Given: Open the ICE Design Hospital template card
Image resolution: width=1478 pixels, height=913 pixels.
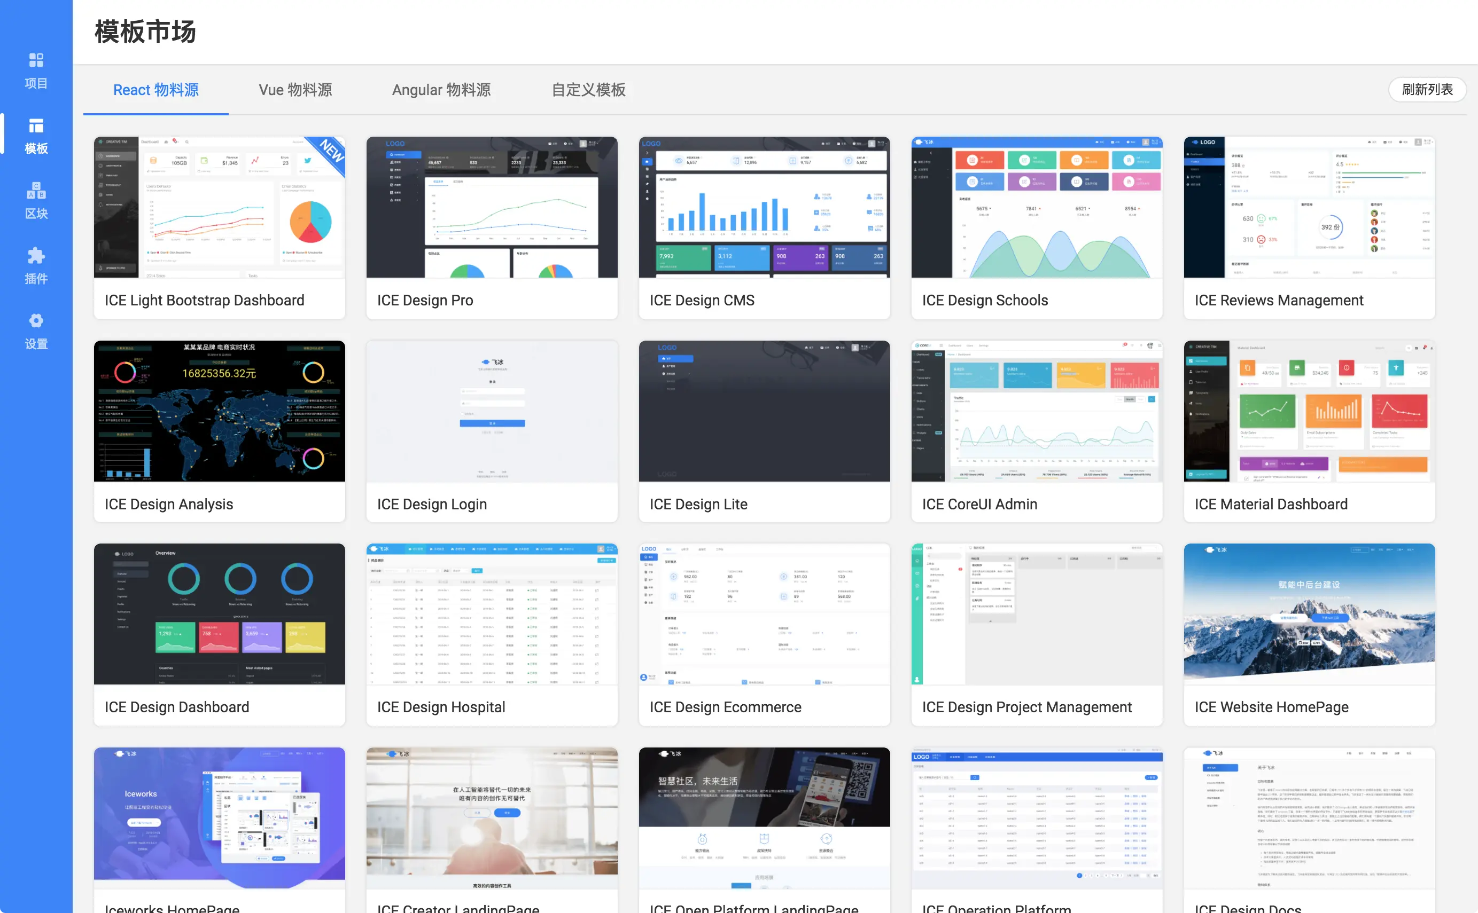Looking at the screenshot, I should tap(491, 614).
